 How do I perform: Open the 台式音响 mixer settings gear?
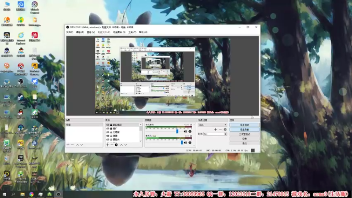(x=190, y=132)
